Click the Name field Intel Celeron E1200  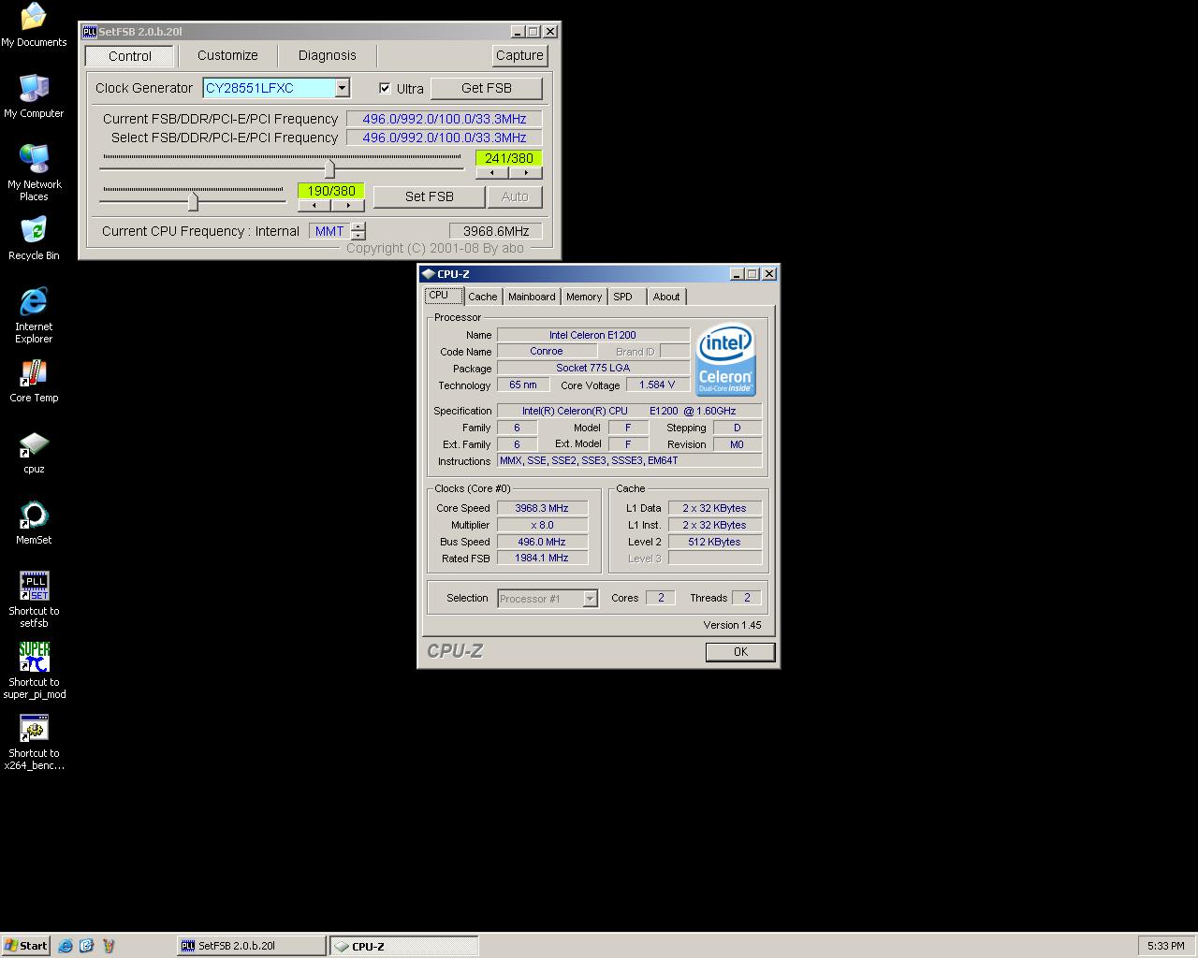click(x=592, y=335)
